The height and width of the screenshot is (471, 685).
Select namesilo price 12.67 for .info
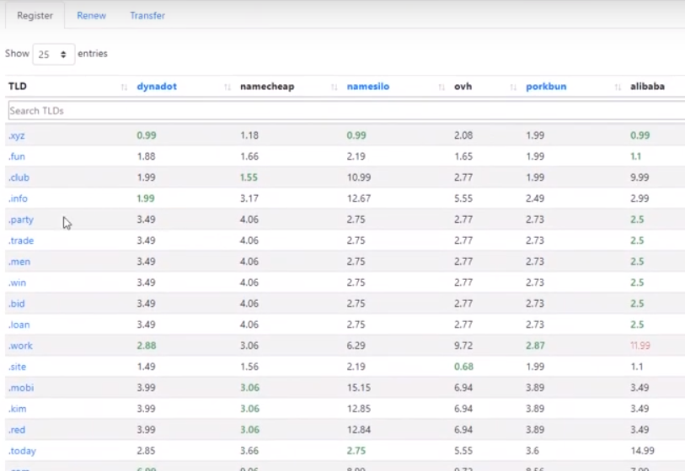click(359, 198)
